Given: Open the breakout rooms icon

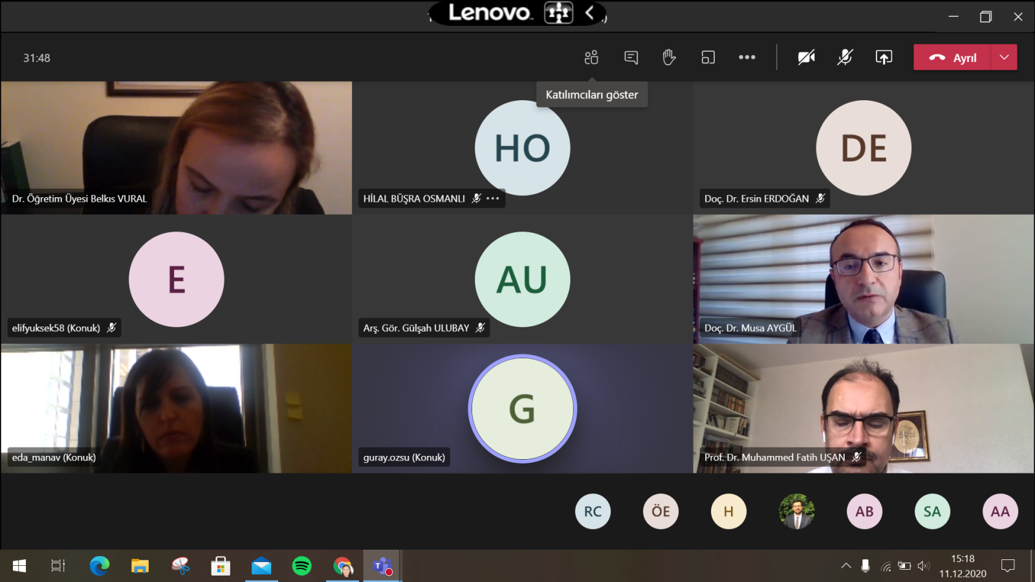Looking at the screenshot, I should [x=708, y=58].
